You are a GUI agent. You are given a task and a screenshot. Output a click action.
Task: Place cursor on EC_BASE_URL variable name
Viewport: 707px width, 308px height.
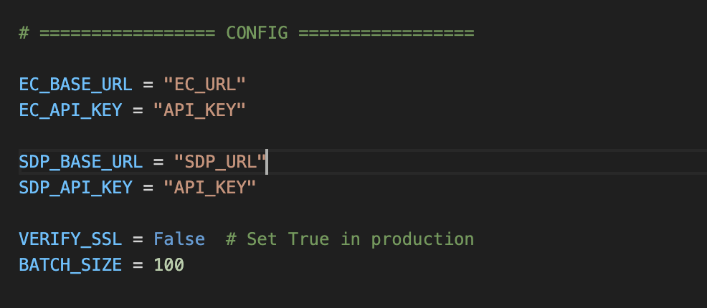pos(75,85)
